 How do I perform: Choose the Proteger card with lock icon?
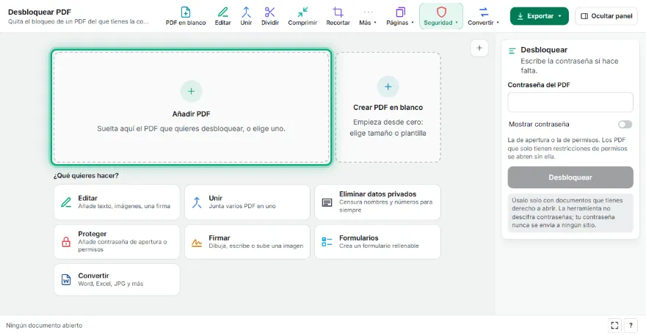(x=117, y=242)
